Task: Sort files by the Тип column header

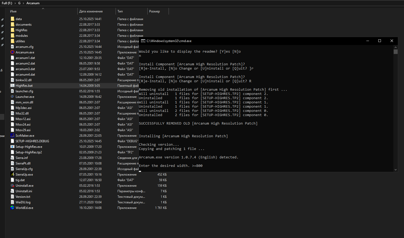Action: pyautogui.click(x=120, y=11)
